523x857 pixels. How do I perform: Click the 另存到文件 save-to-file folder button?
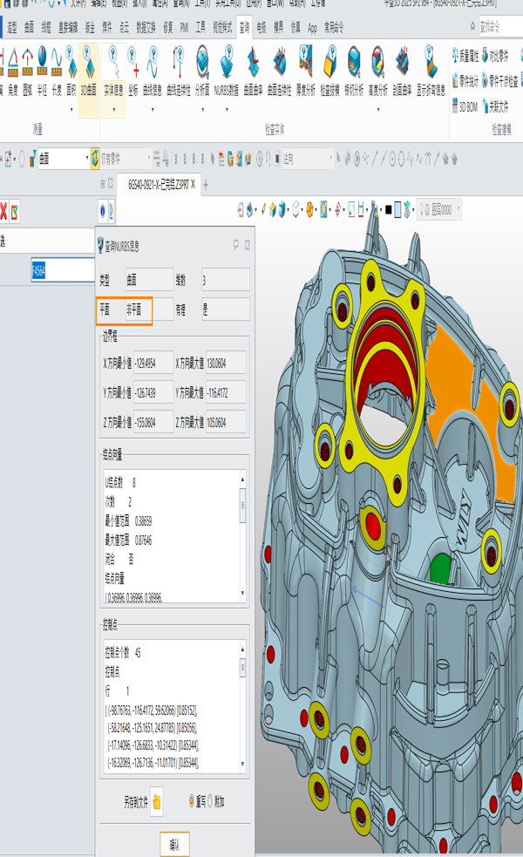pyautogui.click(x=156, y=802)
